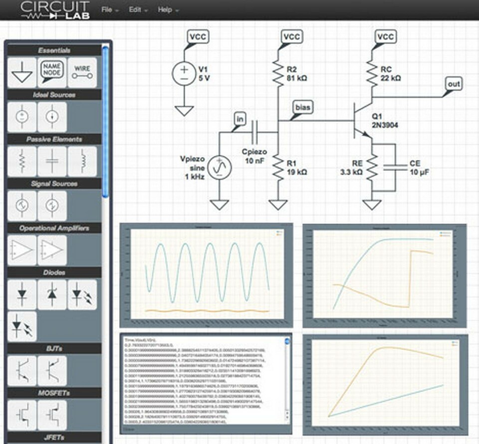The width and height of the screenshot is (479, 444).
Task: Add a signal current source
Action: (52, 206)
